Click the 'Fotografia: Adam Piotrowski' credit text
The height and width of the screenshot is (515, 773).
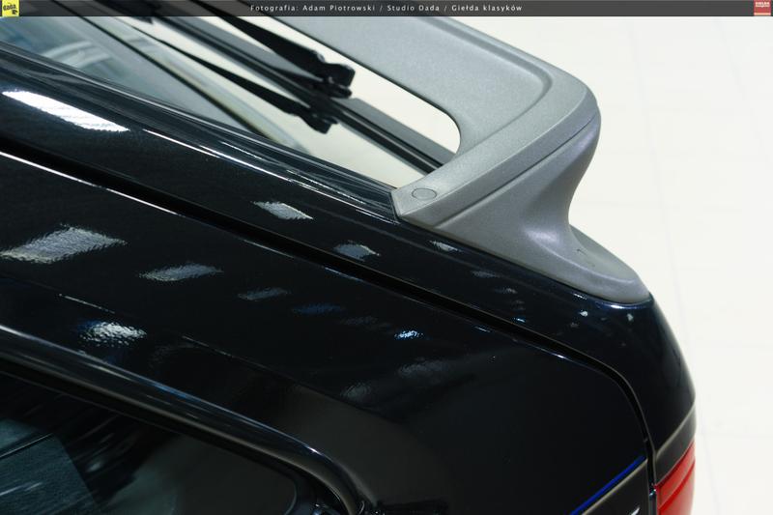coord(312,8)
